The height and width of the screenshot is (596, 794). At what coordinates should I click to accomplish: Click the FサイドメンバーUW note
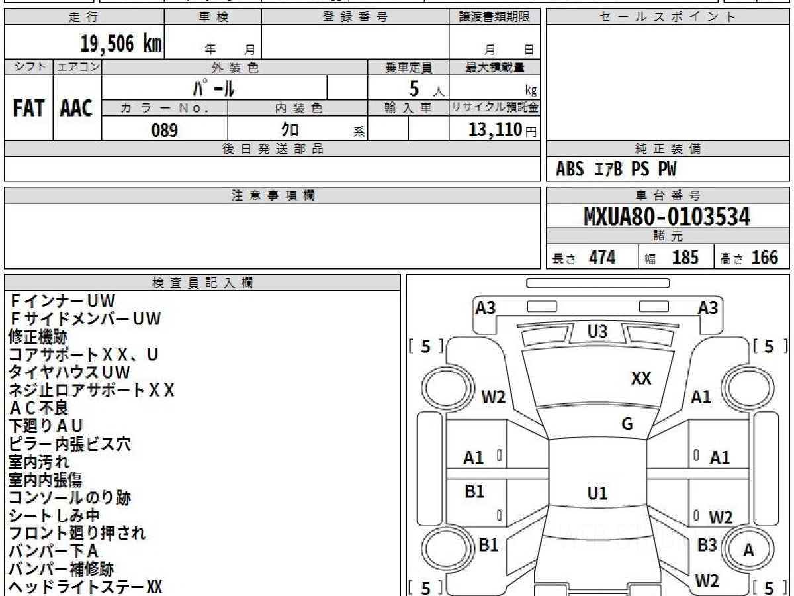85,319
